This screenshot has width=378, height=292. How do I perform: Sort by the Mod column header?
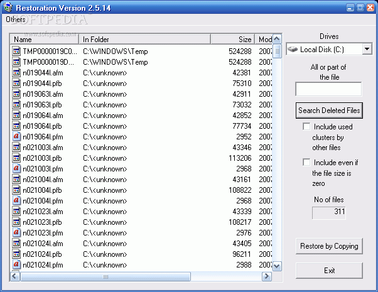(x=264, y=40)
